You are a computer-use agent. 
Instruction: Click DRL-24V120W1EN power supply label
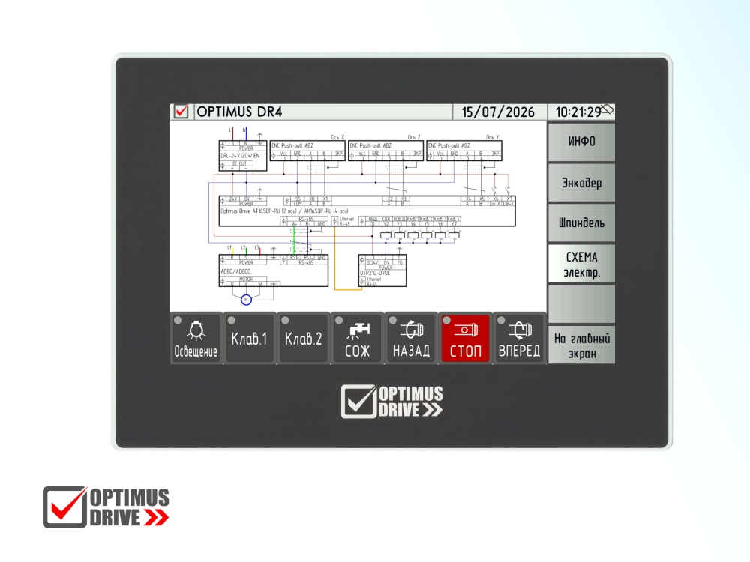coord(240,156)
